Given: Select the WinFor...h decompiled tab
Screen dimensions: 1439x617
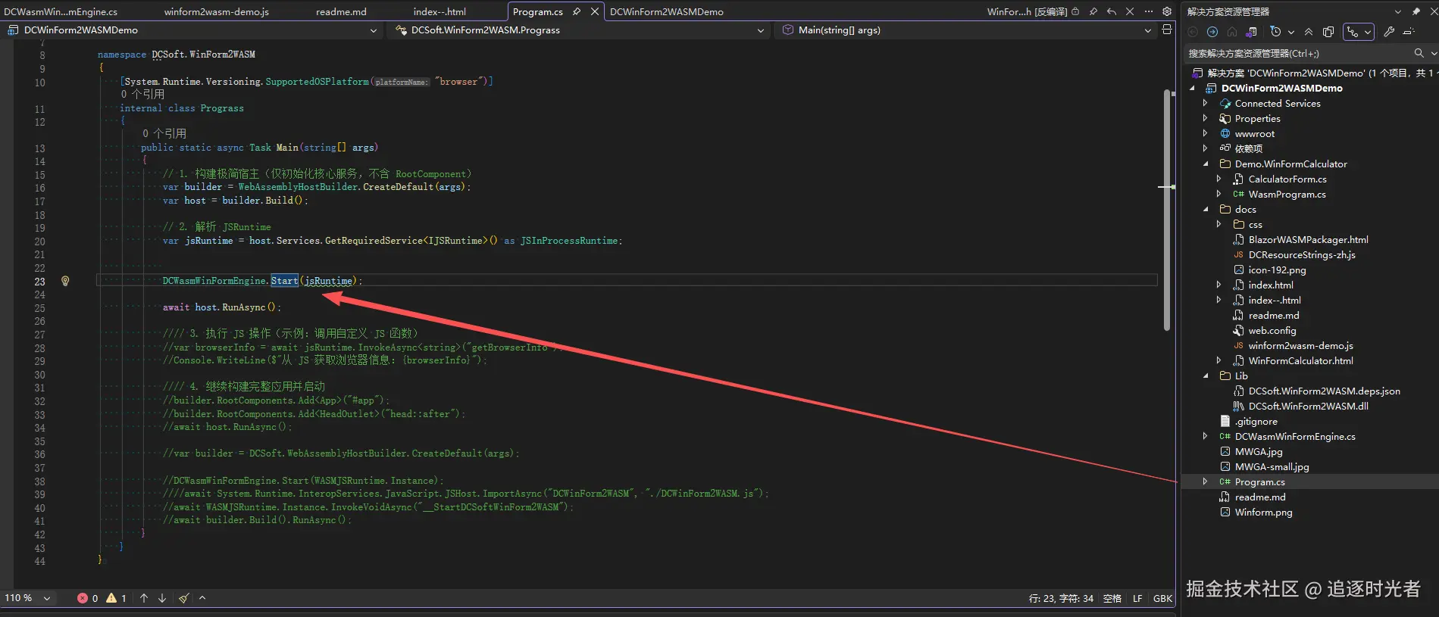Looking at the screenshot, I should click(1026, 11).
